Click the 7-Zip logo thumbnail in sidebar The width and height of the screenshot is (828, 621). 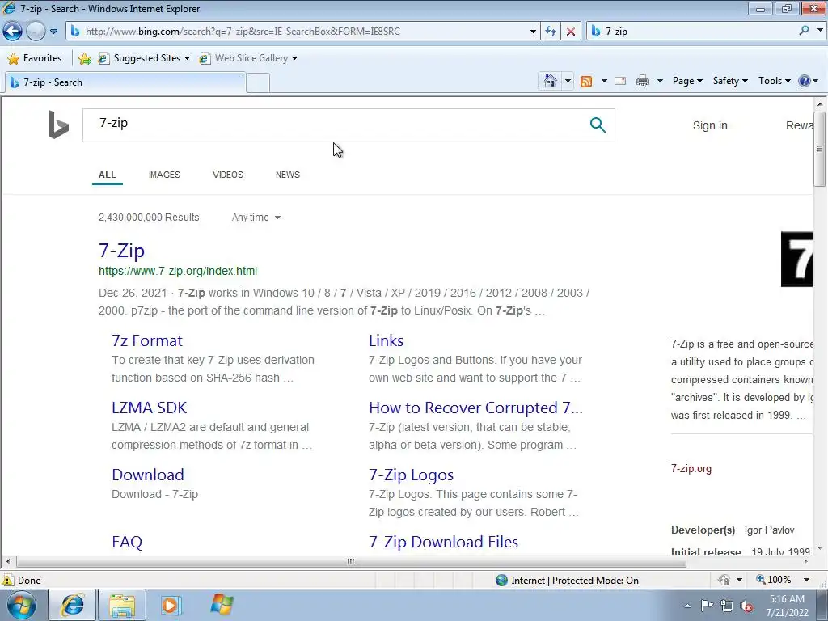[x=796, y=260]
